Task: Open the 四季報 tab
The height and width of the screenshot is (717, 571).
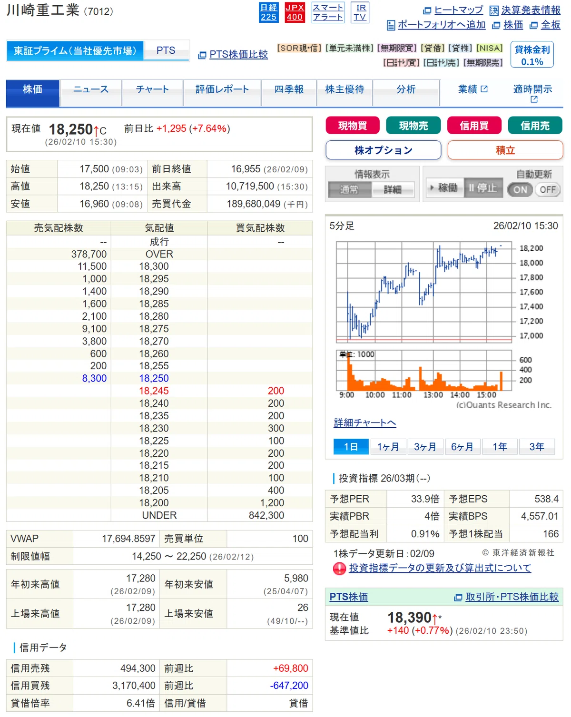Action: [x=289, y=92]
